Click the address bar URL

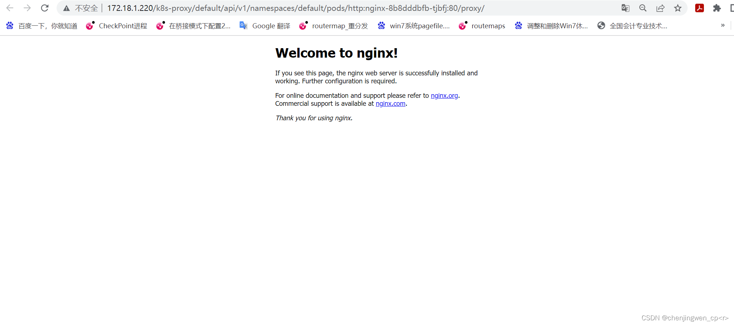[x=296, y=8]
